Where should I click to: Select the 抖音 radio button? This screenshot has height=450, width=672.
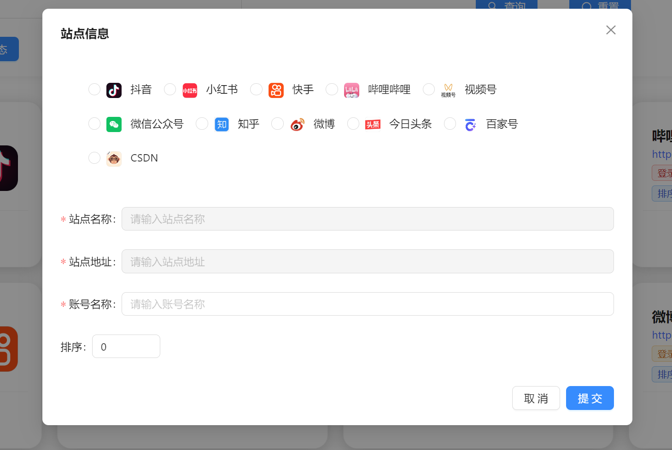point(94,89)
